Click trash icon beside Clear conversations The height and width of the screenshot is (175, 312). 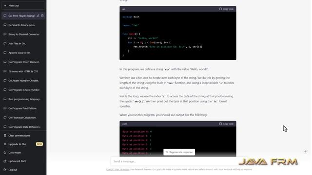[5, 136]
